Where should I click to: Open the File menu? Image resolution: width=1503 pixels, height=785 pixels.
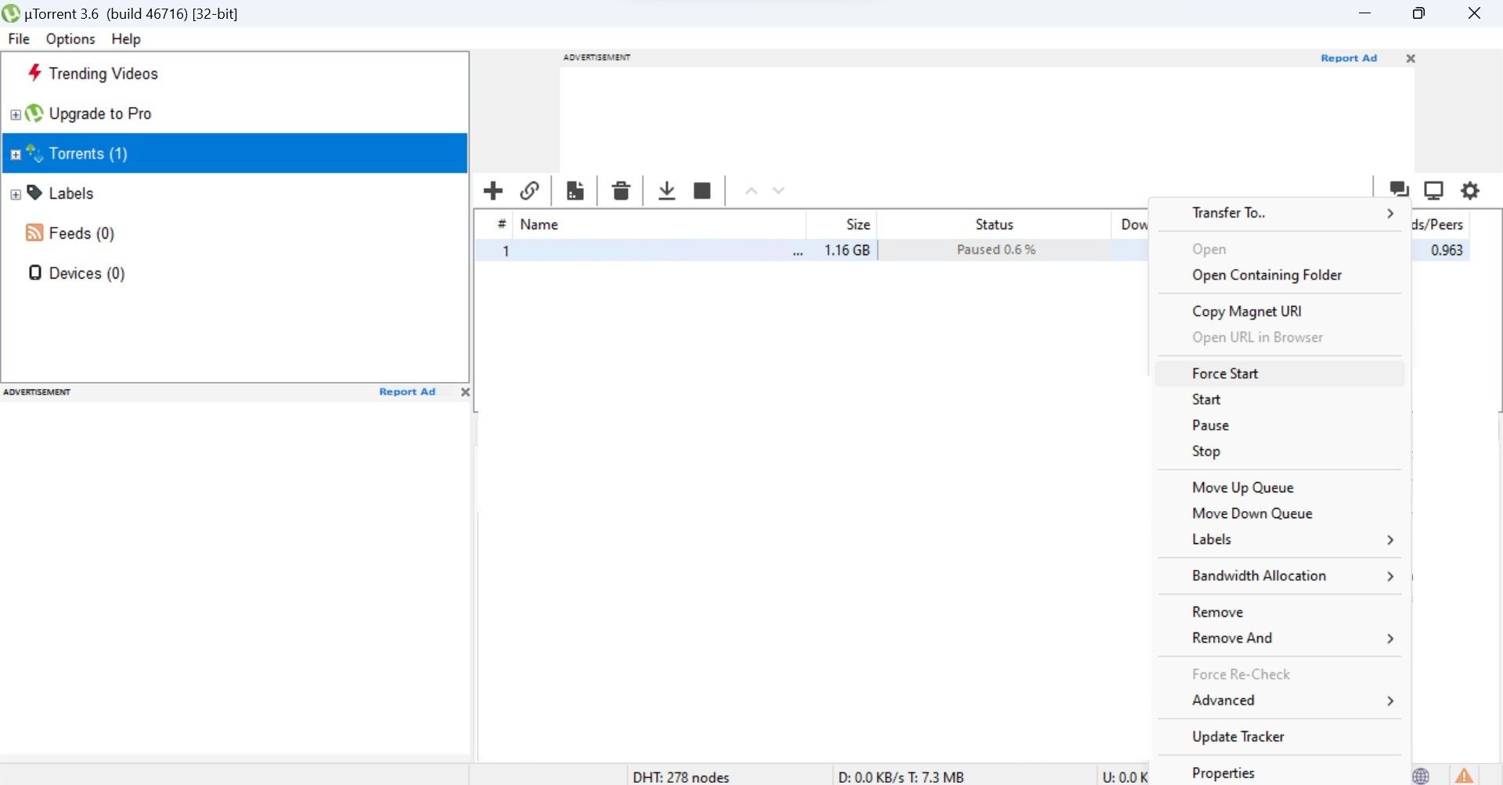point(19,38)
